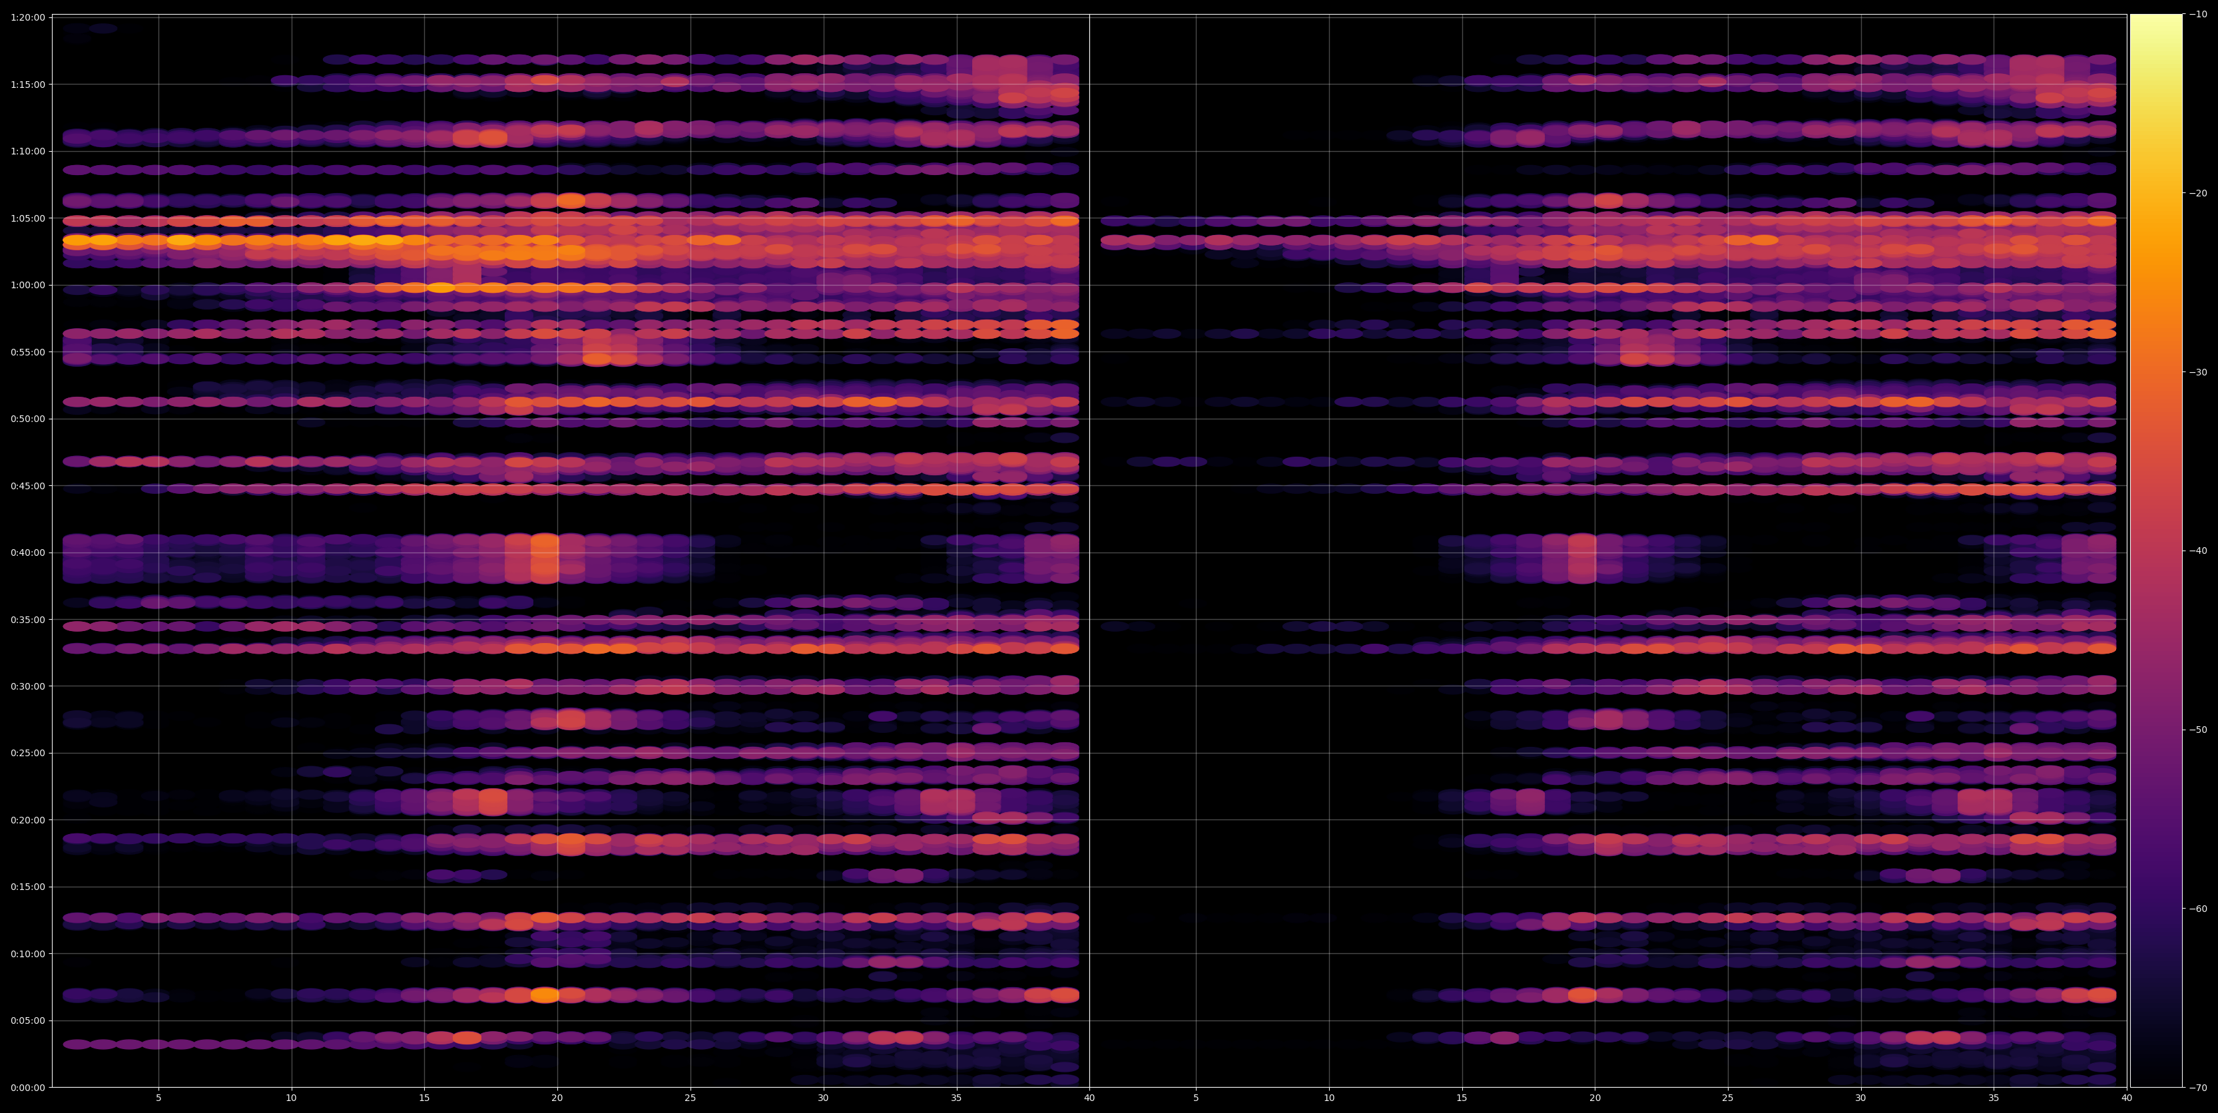Image resolution: width=2218 pixels, height=1113 pixels.
Task: Click x-axis label 30 of left plot
Action: coord(823,1098)
